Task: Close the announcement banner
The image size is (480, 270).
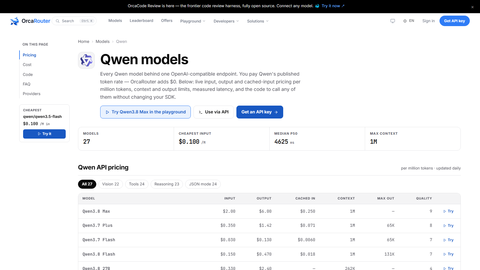Action: pyautogui.click(x=472, y=7)
